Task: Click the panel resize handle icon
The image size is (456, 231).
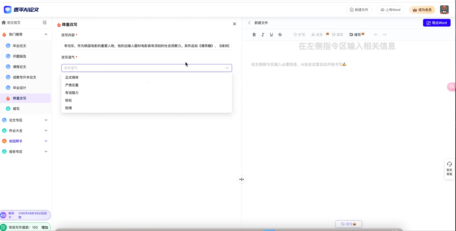Action: pyautogui.click(x=242, y=179)
